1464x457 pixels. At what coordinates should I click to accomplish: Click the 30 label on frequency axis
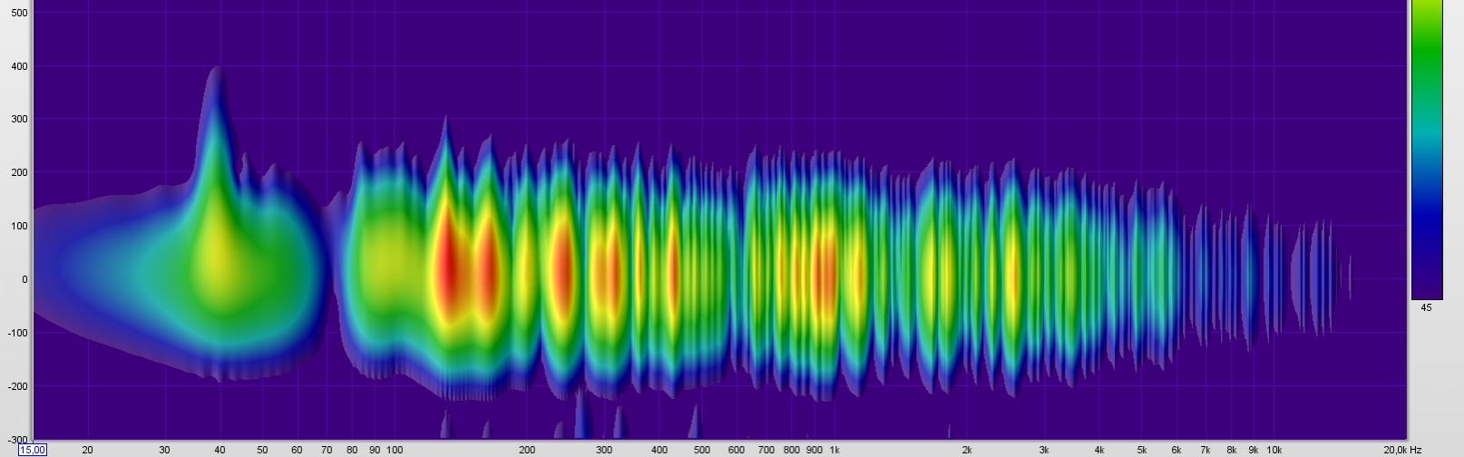164,450
